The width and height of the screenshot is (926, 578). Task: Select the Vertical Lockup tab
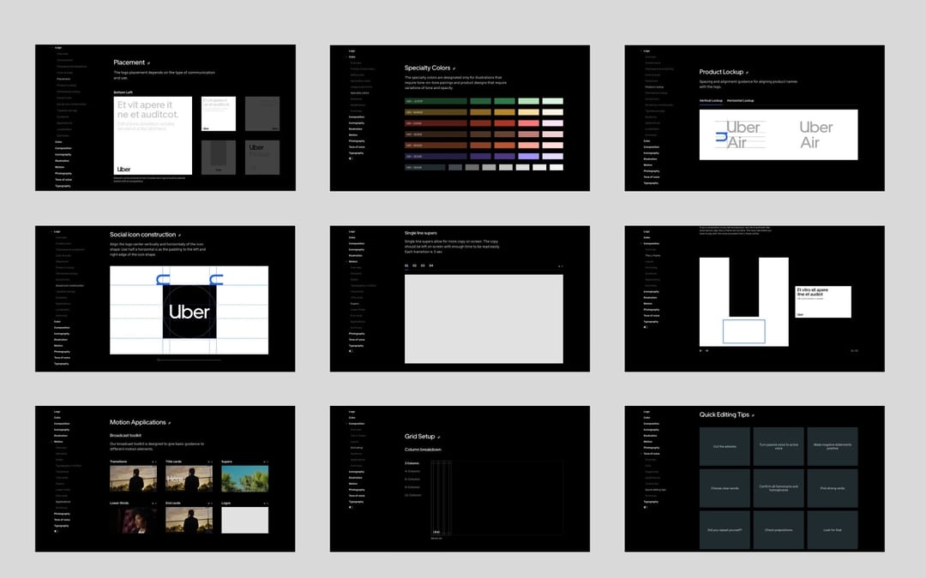711,101
